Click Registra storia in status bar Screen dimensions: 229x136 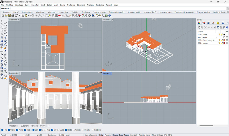(144, 135)
